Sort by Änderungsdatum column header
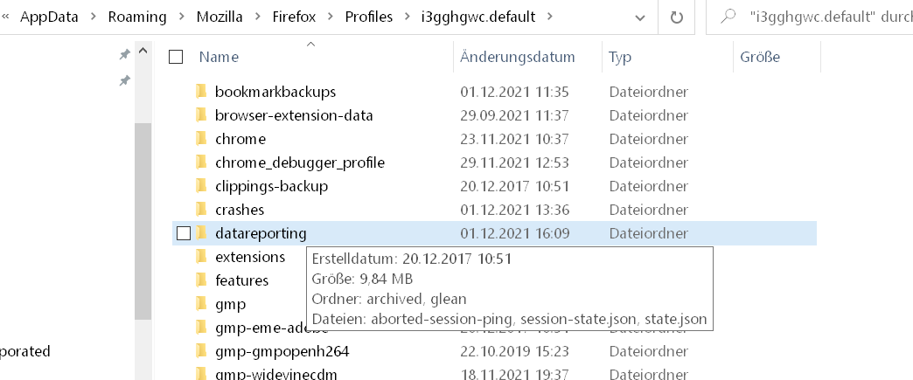Screen dimensions: 913x380 (518, 57)
